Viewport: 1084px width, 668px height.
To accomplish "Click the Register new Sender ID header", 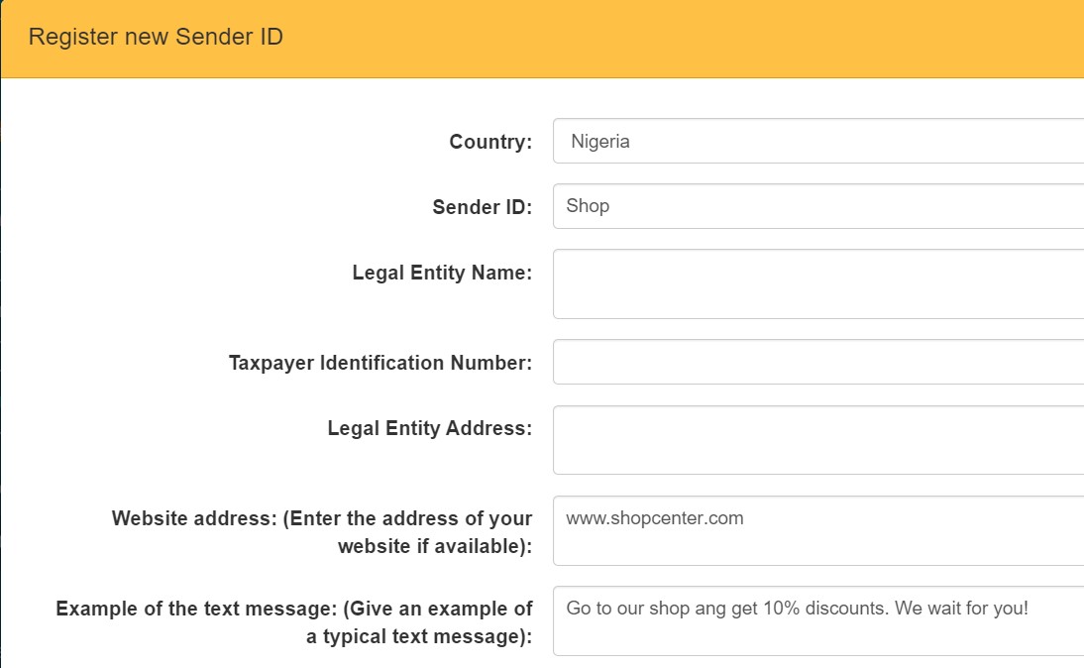I will [156, 37].
